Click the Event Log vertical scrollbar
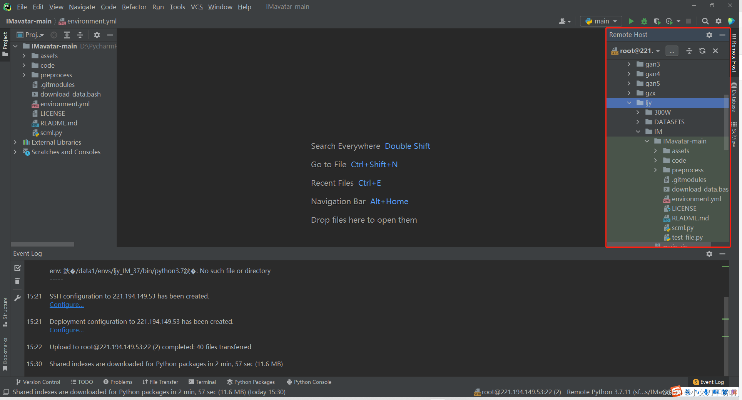Screen dimensions: 742x400 pyautogui.click(x=726, y=336)
